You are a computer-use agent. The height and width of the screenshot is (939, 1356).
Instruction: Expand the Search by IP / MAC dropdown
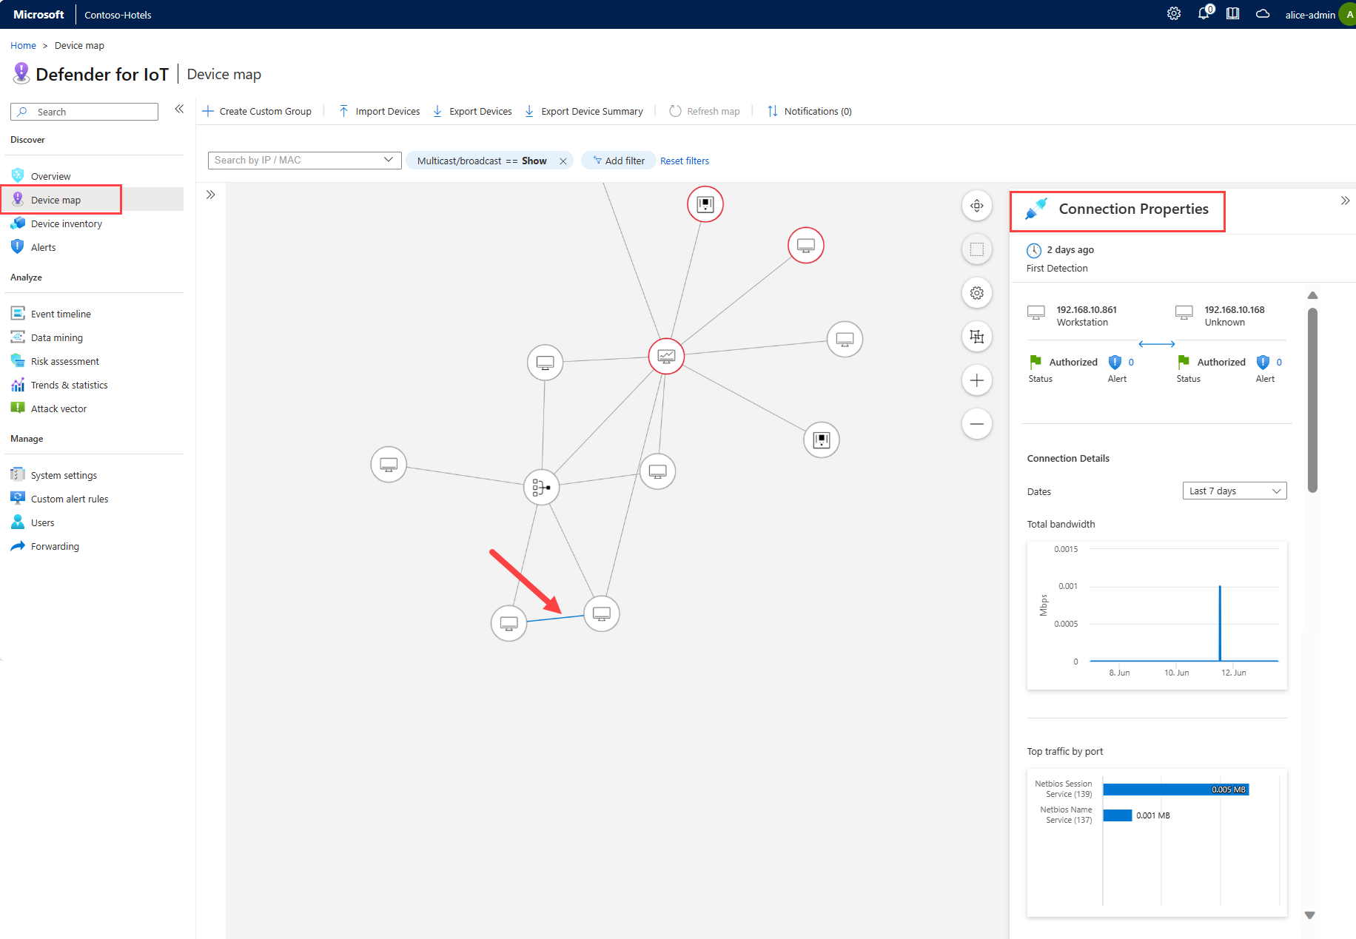pos(388,161)
